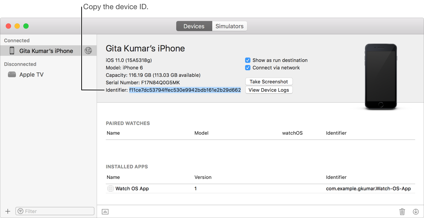Click the download container arrow icon

click(x=416, y=212)
